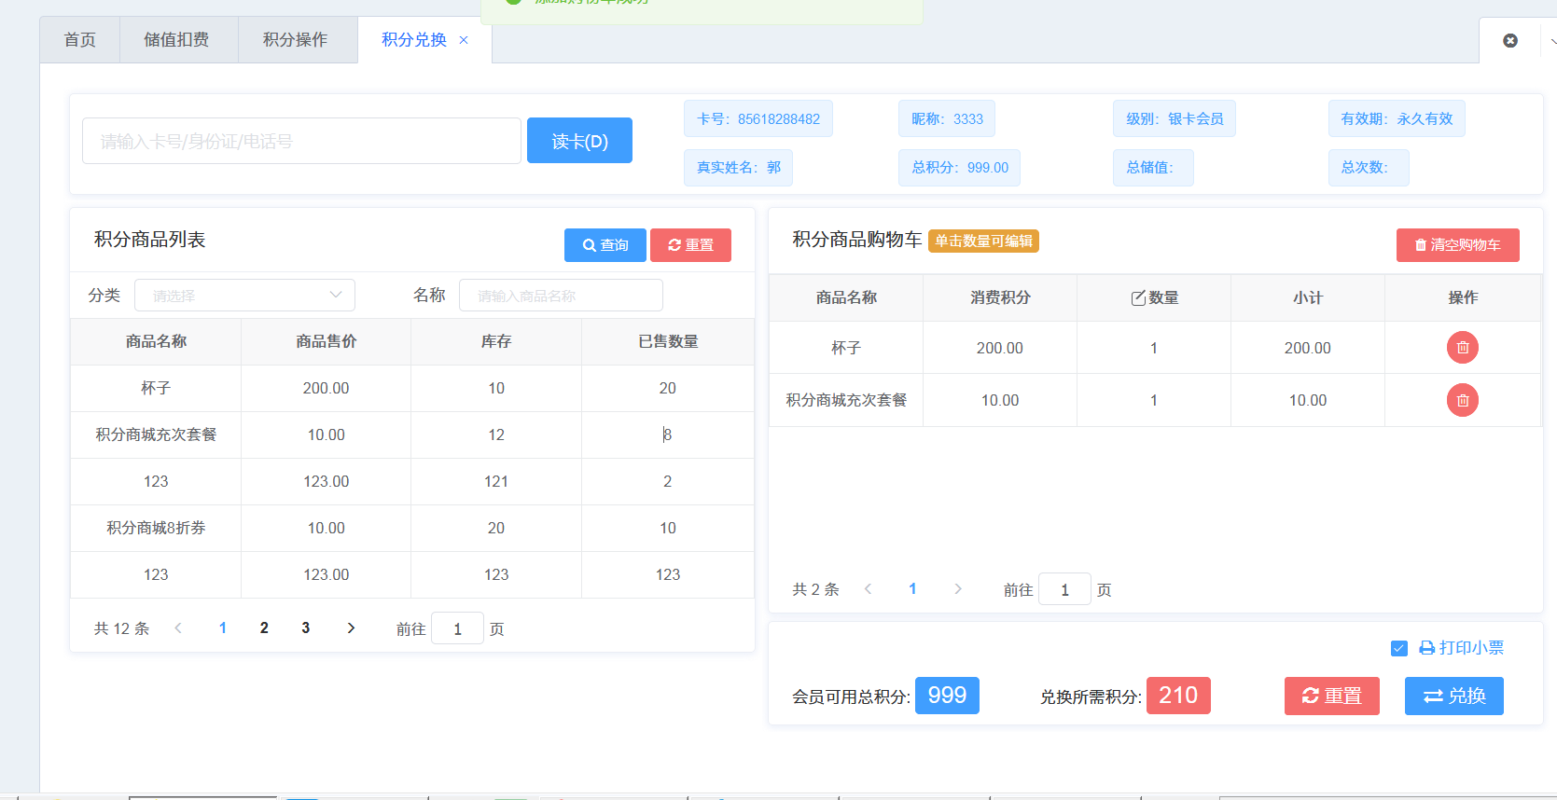
Task: Select product 积分商城8折券
Action: pyautogui.click(x=411, y=528)
